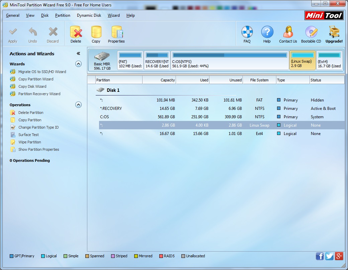Open the Google Plus share icon

click(x=339, y=256)
